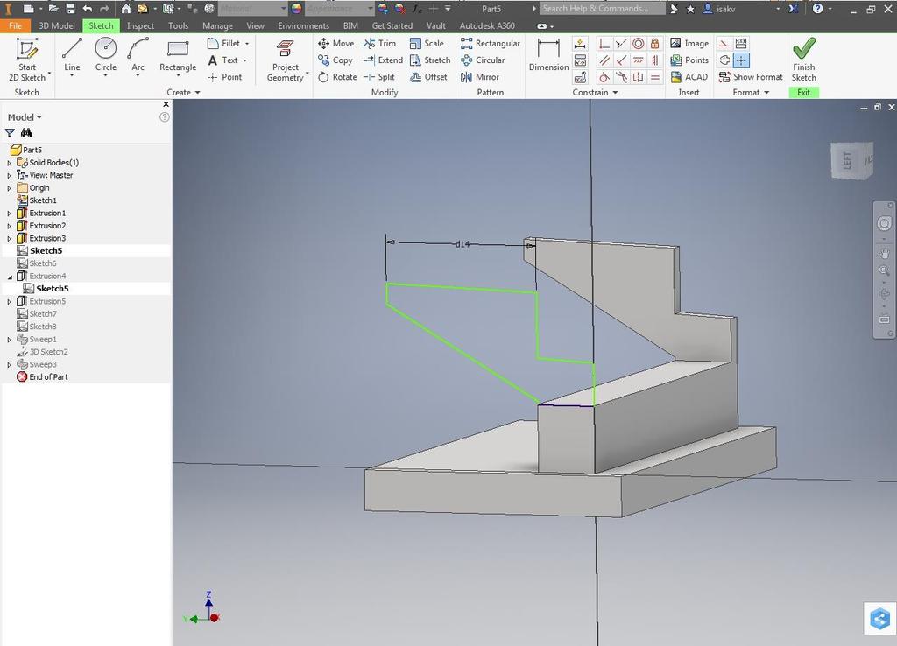Open the Model browser dropdown
This screenshot has height=646, width=897.
pyautogui.click(x=25, y=117)
